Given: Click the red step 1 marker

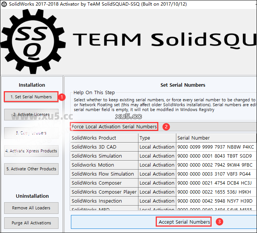Looking at the screenshot, I should point(63,97).
